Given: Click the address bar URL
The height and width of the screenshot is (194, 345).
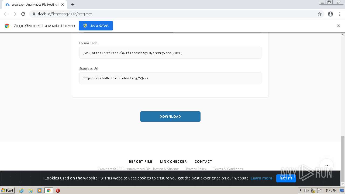Looking at the screenshot, I should pyautogui.click(x=65, y=14).
